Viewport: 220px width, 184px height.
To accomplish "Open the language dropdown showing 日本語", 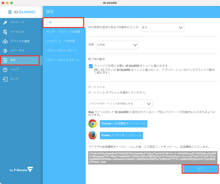I will click(x=117, y=45).
